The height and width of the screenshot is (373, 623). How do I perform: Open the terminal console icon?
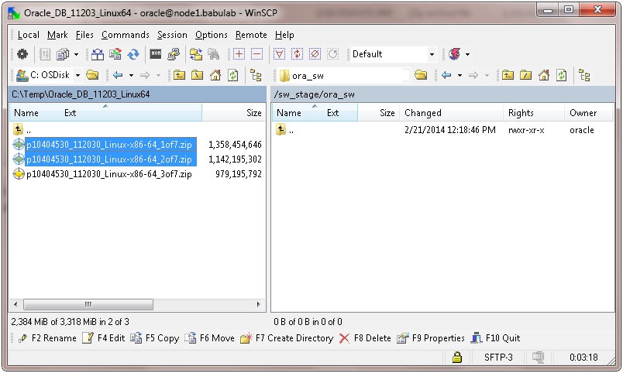[x=155, y=54]
